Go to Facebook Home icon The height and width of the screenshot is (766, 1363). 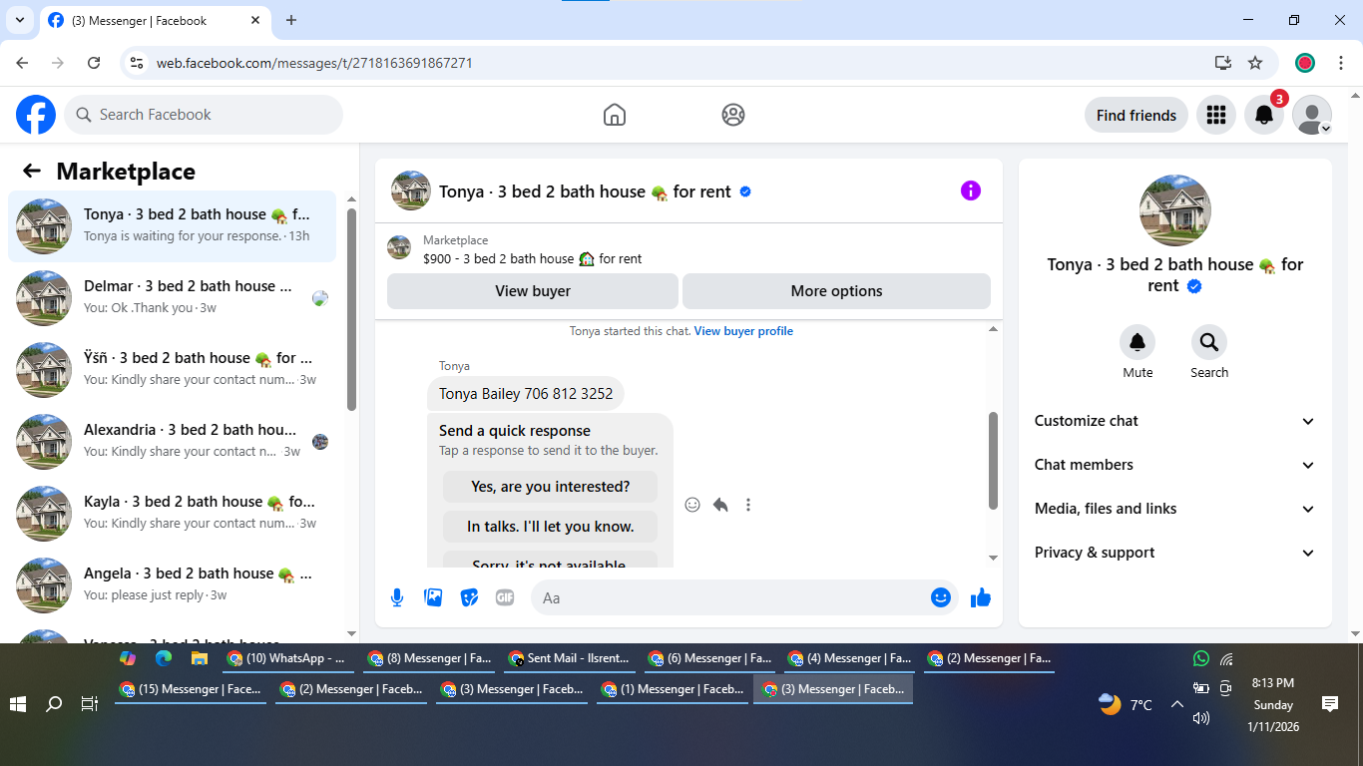[615, 115]
